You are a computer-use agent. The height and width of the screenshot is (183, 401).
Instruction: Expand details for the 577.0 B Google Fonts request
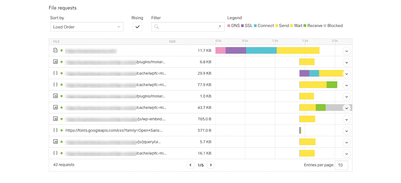pyautogui.click(x=346, y=131)
